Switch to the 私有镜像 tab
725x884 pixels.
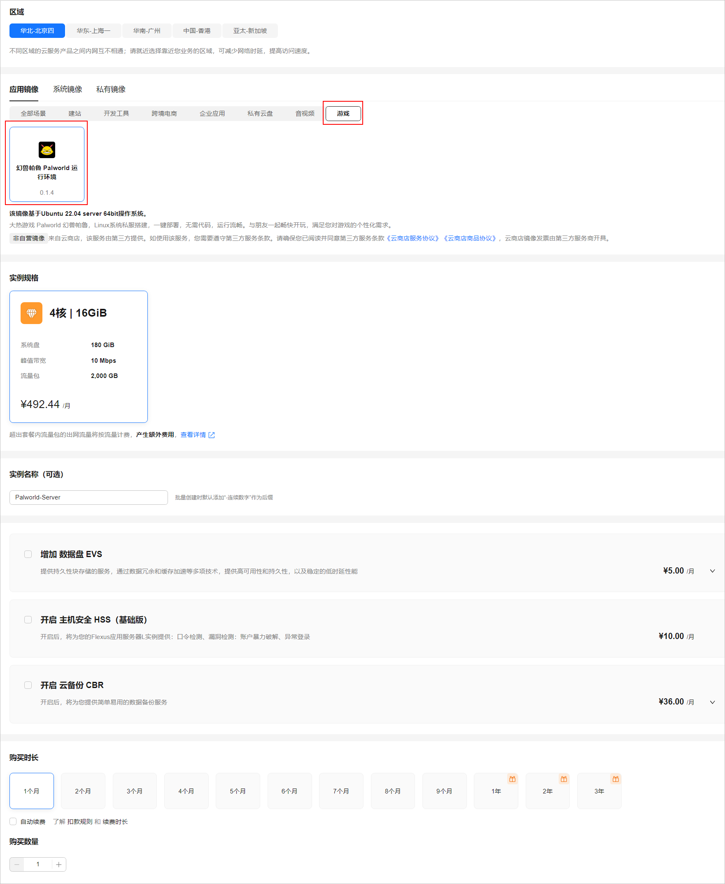tap(111, 89)
